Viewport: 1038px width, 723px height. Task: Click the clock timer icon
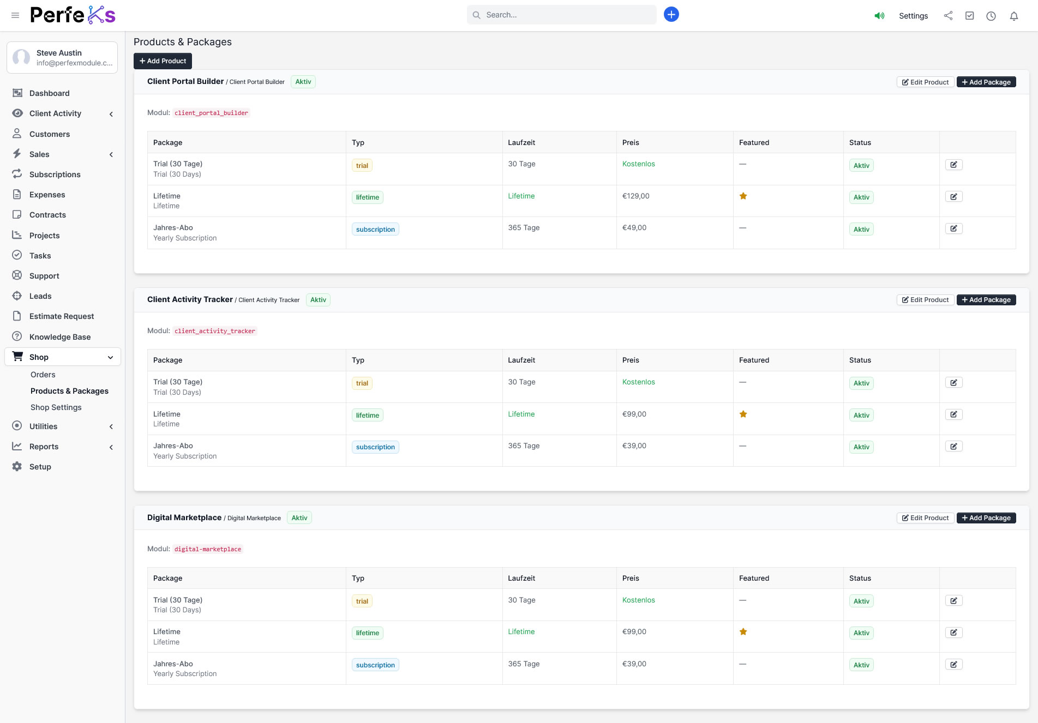991,16
